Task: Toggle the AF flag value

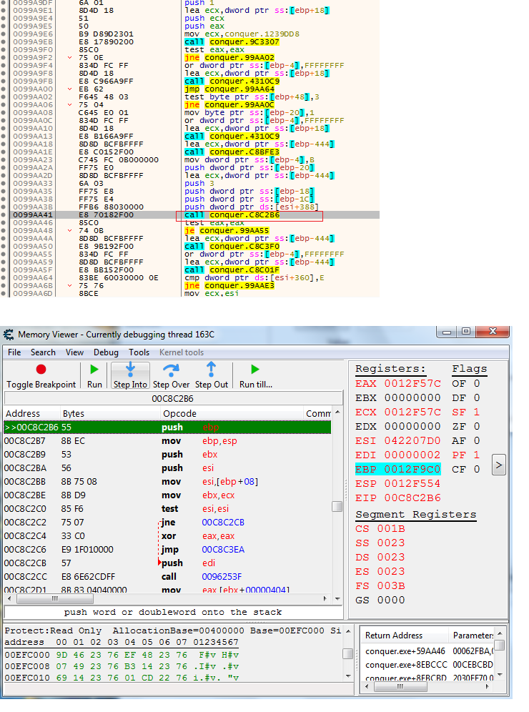Action: pyautogui.click(x=477, y=441)
